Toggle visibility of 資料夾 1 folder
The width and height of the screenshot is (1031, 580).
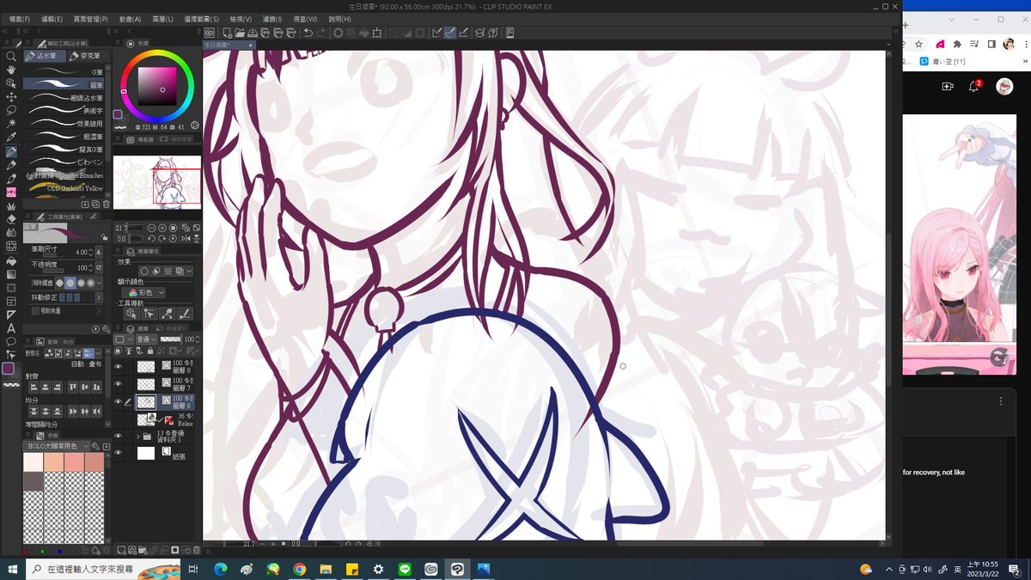[118, 437]
